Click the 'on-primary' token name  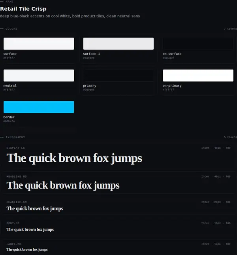[x=172, y=86]
